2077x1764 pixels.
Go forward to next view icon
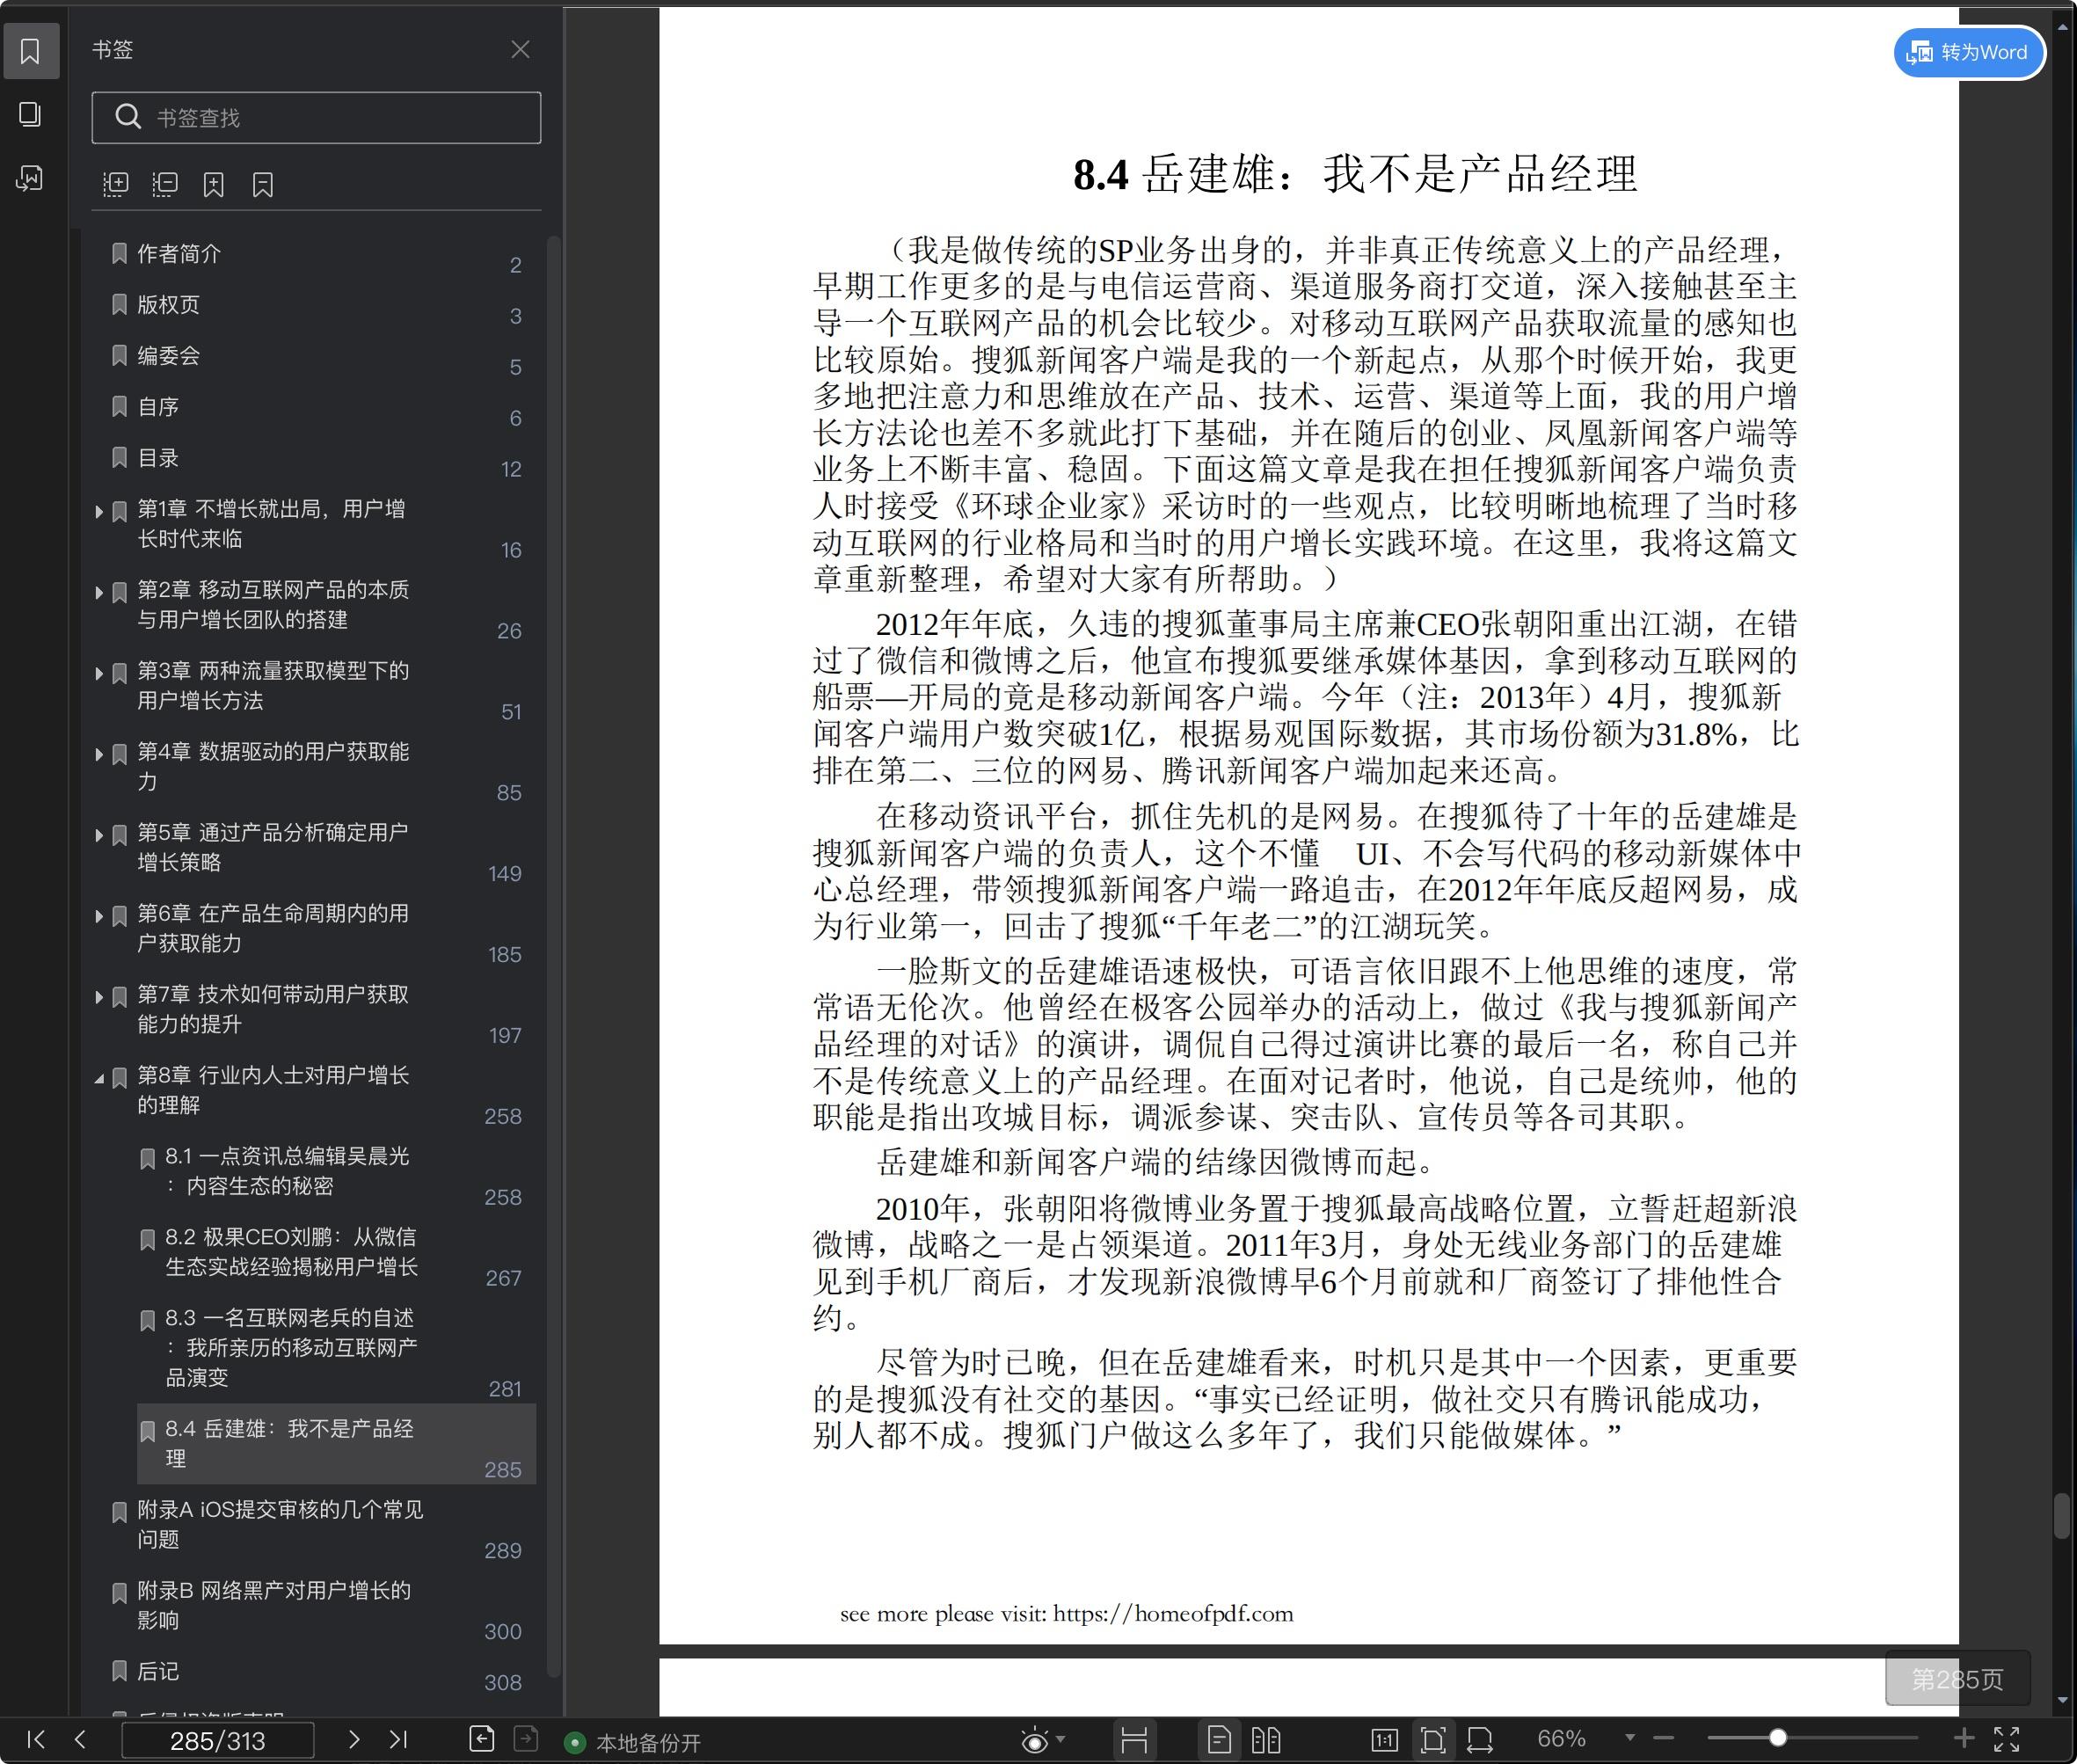(526, 1739)
